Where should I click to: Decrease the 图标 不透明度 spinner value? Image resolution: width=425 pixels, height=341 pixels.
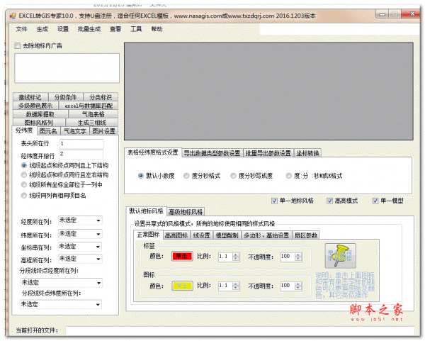[298, 288]
